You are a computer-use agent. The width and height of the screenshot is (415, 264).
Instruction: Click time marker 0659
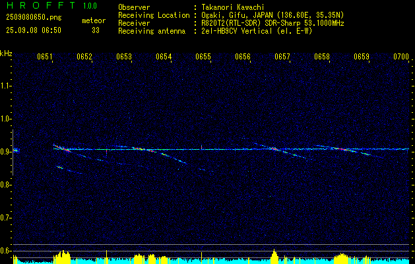pos(362,57)
